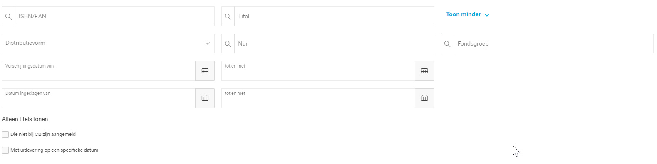Click the magnifier icon next to Titel
The height and width of the screenshot is (164, 657).
point(228,17)
